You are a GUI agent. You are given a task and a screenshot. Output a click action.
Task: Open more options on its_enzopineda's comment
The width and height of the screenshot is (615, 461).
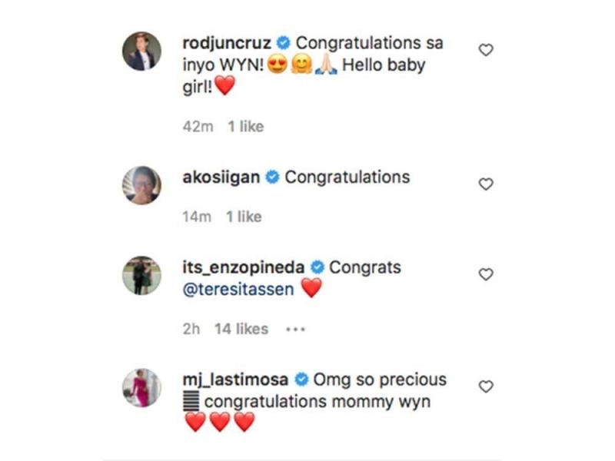pyautogui.click(x=295, y=329)
